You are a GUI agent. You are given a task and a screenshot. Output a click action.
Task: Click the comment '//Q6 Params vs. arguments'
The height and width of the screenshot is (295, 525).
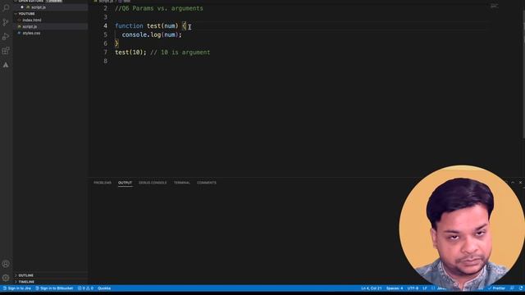159,8
